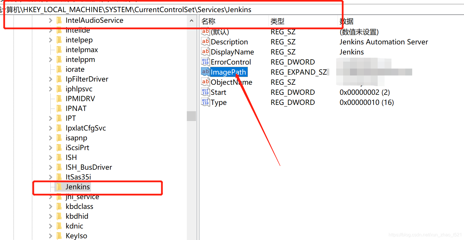This screenshot has height=240, width=464.
Task: Click the folder icon next to iScsiPrt
Action: [x=59, y=148]
